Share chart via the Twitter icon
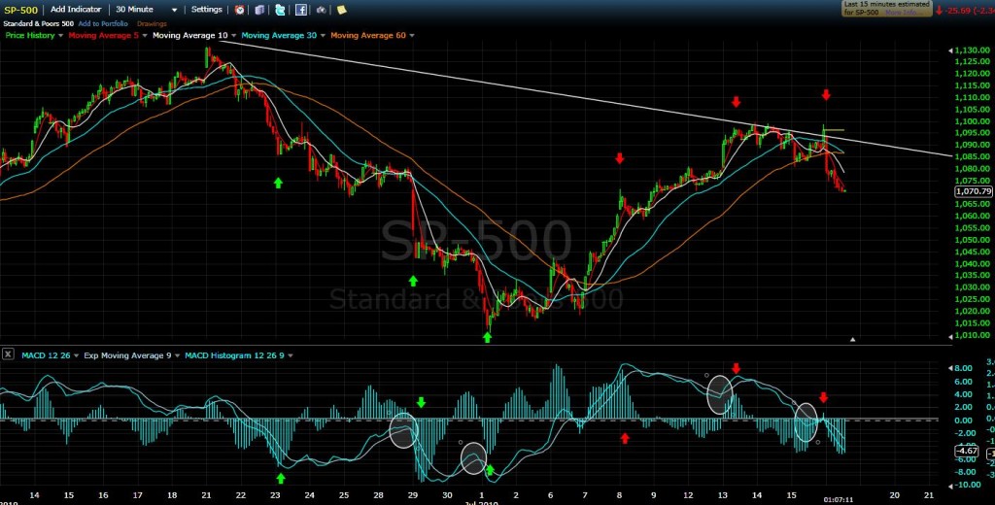This screenshot has height=505, width=995. point(280,10)
